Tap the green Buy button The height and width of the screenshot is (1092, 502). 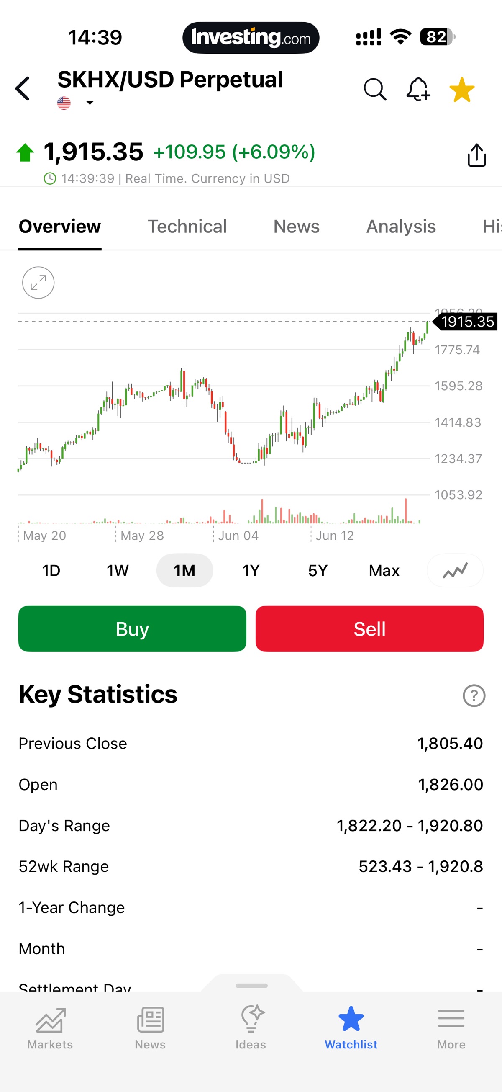[x=132, y=628]
